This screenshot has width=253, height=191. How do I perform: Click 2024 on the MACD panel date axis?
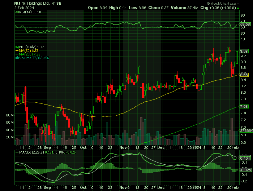(197, 188)
